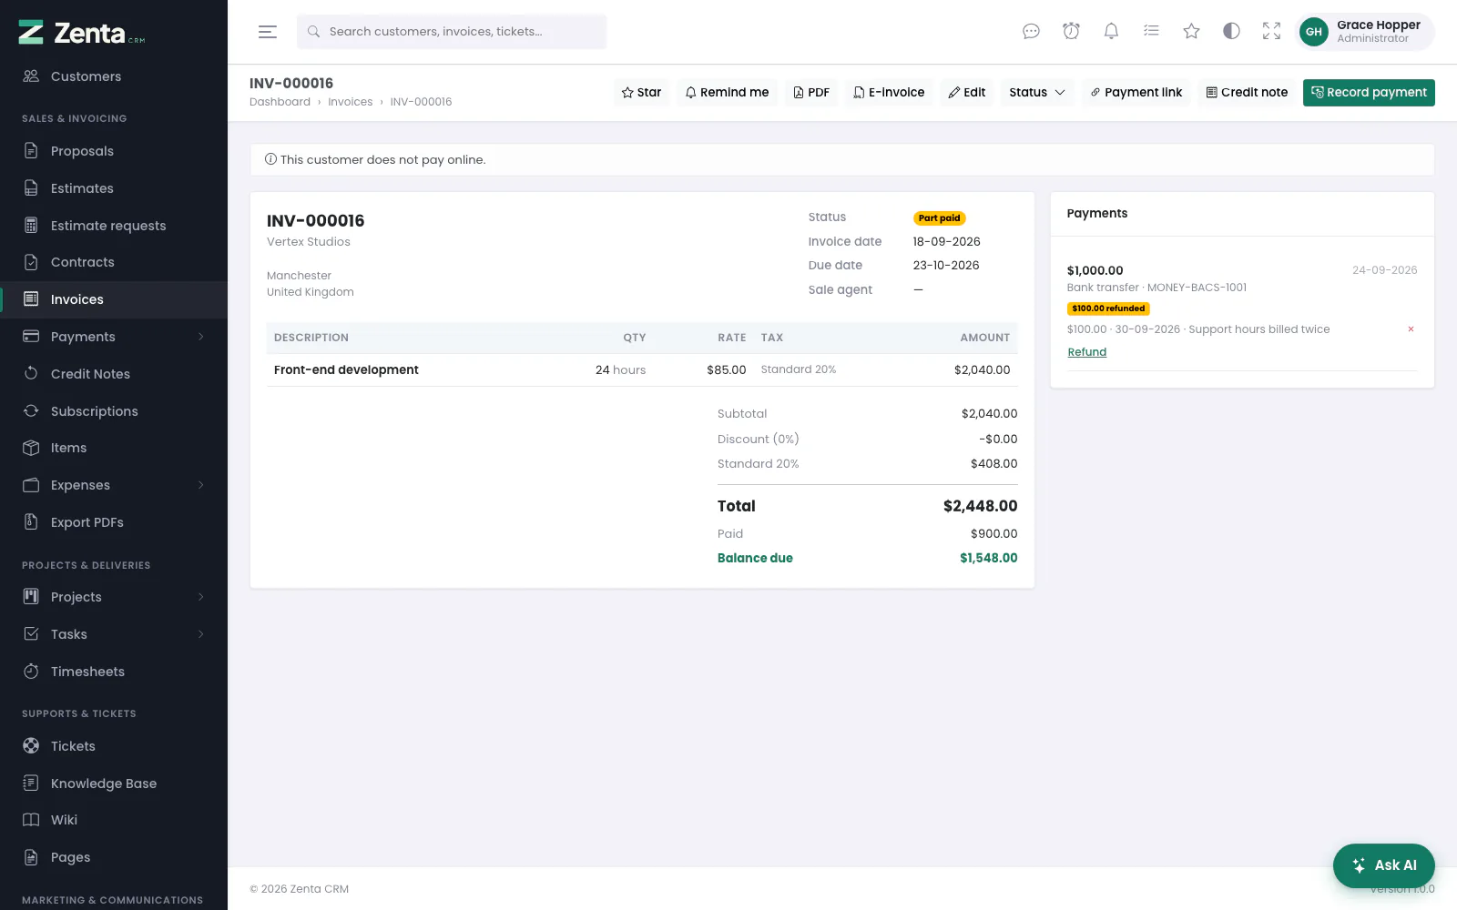Open the reminders alarm clock icon

[1071, 32]
